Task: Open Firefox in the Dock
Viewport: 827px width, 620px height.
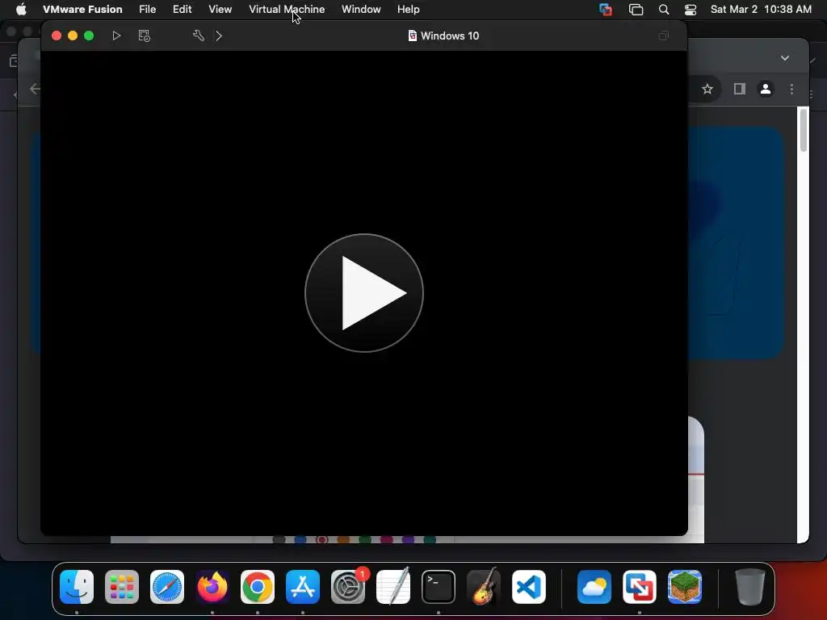Action: pos(212,587)
